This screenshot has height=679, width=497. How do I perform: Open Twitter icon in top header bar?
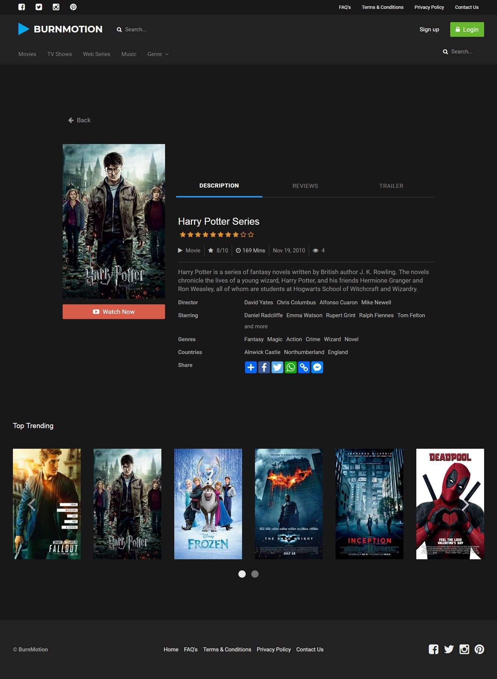point(39,7)
